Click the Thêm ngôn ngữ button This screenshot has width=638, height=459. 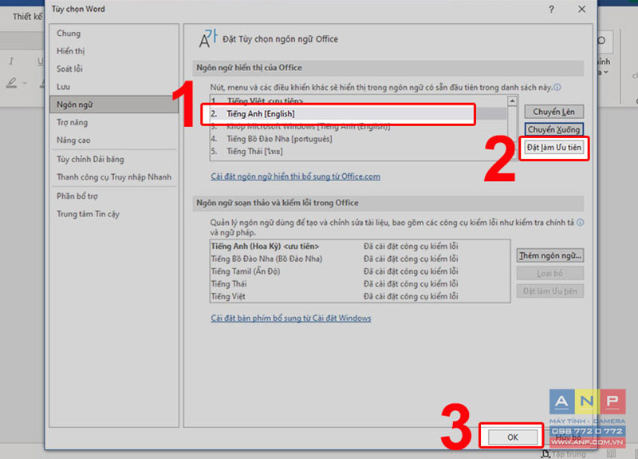pyautogui.click(x=550, y=255)
